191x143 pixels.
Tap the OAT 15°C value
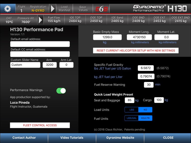coord(9,20)
